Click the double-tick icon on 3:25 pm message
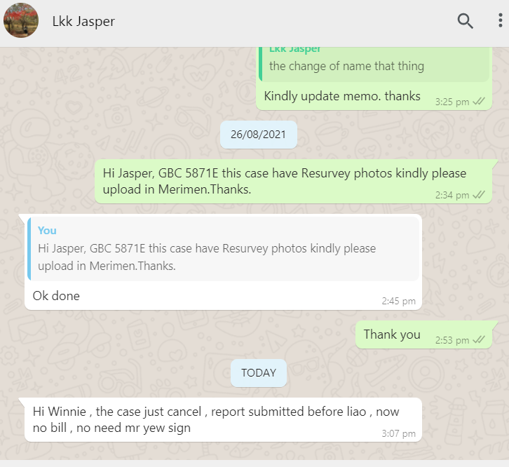 (x=479, y=102)
